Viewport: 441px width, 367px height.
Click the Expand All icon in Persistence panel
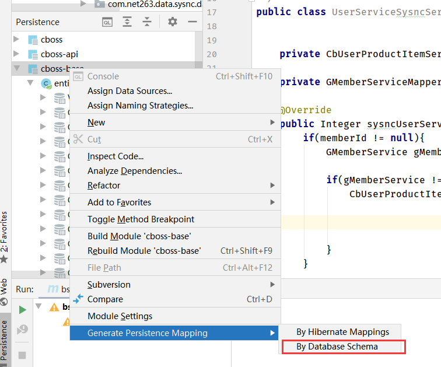(127, 22)
